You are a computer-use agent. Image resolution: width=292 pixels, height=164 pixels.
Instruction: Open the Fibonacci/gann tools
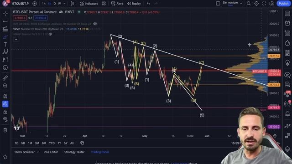[x=5, y=29]
